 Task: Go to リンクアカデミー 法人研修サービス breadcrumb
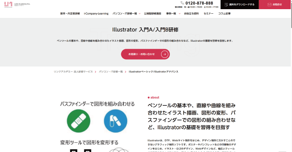[73, 72]
